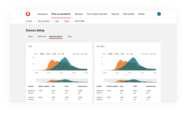The height and width of the screenshot is (113, 187).
Task: Click Maksimum kullanım label in the CPU Mhz table
Action: (x=100, y=92)
